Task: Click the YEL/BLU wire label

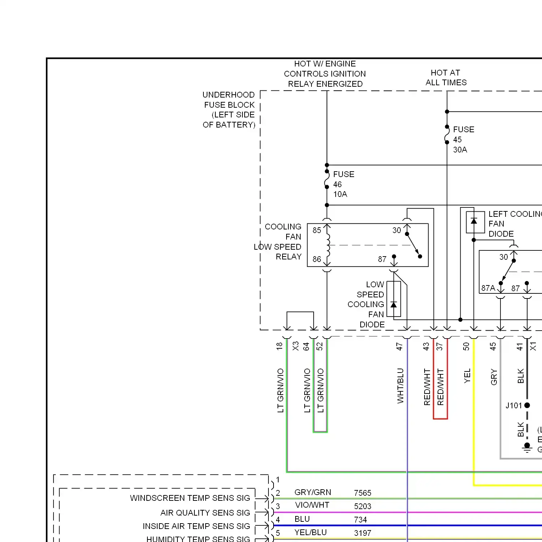Action: (x=310, y=532)
